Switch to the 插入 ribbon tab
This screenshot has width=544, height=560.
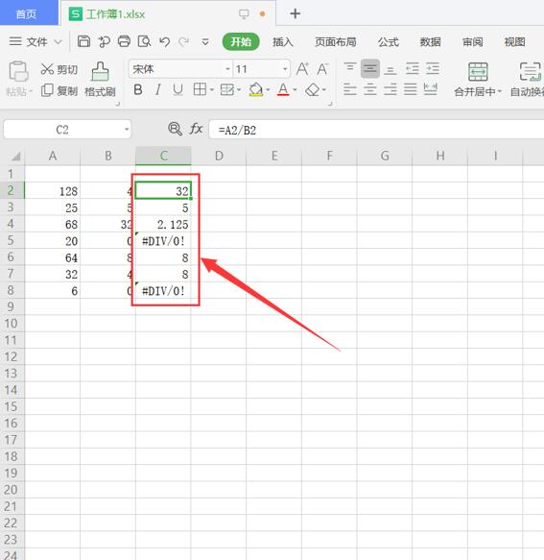283,42
